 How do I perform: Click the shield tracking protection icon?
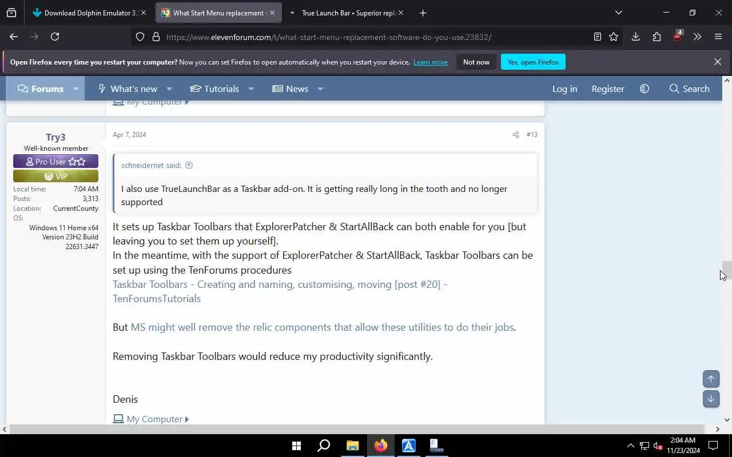140,37
